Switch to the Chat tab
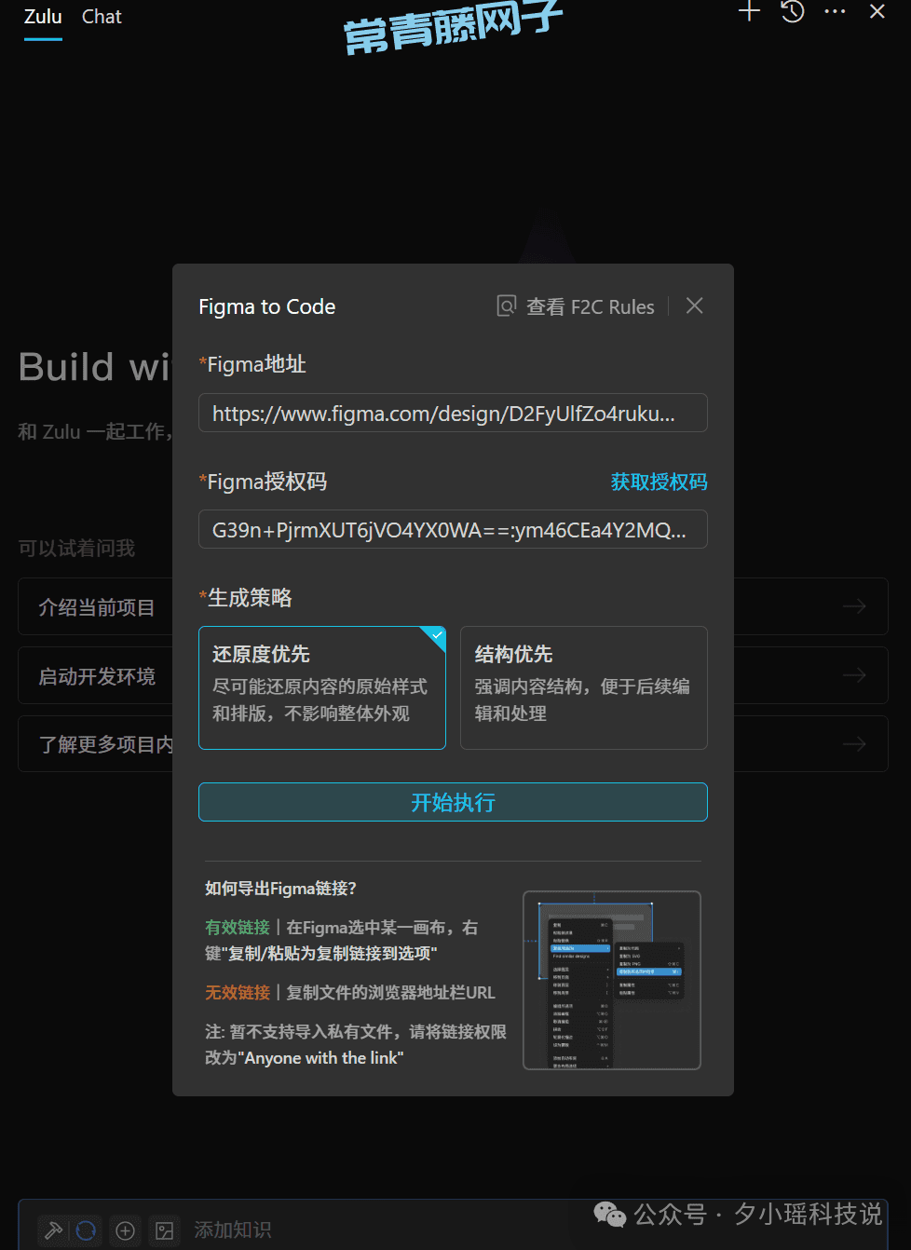The image size is (911, 1250). click(x=102, y=17)
